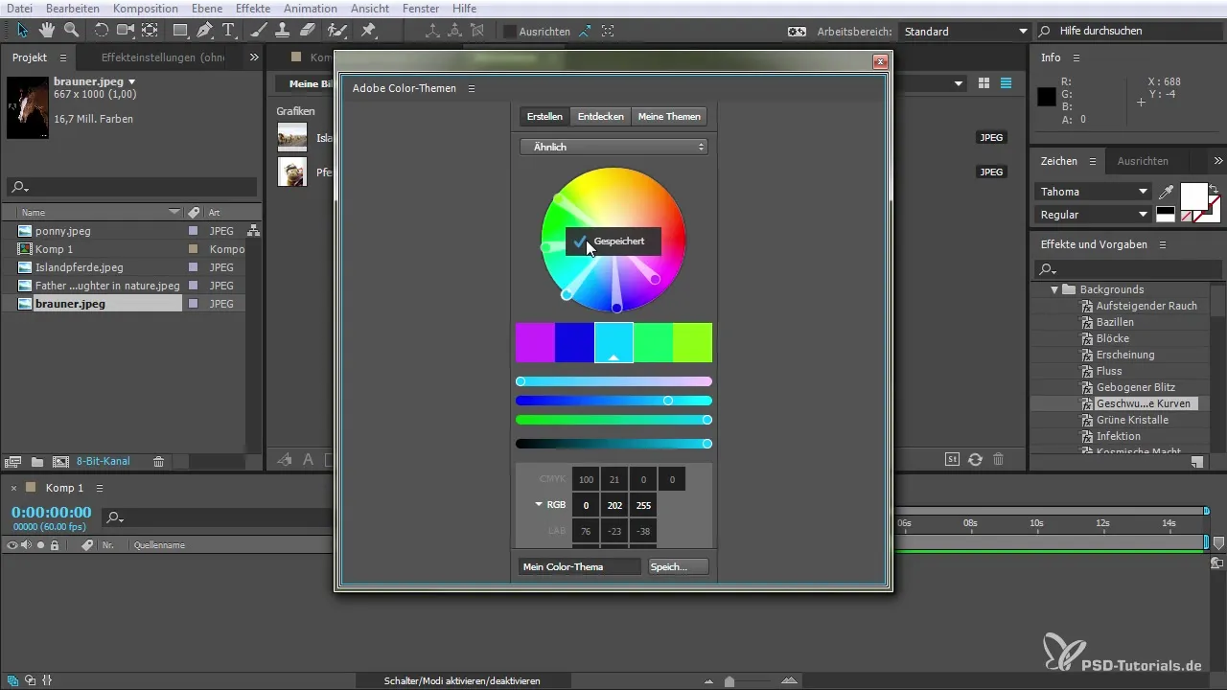Open the Ähnlich color rule dropdown
The height and width of the screenshot is (690, 1227).
(x=613, y=147)
